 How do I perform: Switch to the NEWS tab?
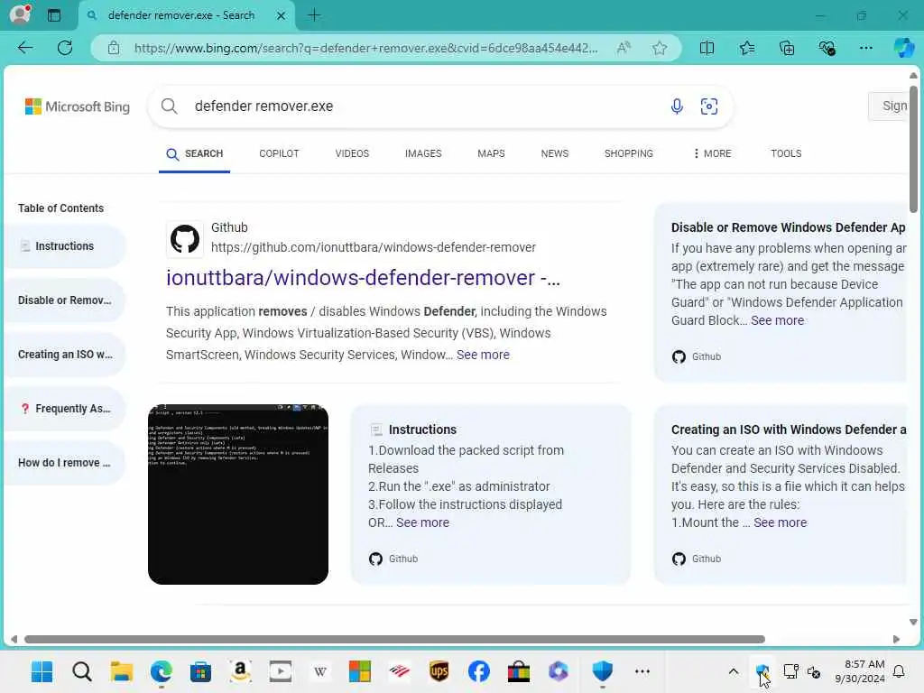(x=555, y=153)
